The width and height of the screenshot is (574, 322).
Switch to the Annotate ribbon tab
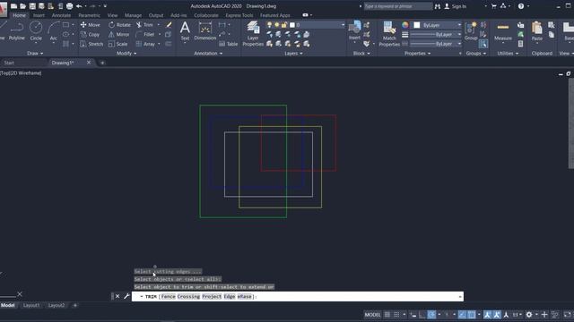(x=61, y=15)
